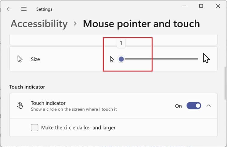Screen dimensions: 227x147
Task: Collapse the Touch indicator section chevron
Action: tap(209, 106)
